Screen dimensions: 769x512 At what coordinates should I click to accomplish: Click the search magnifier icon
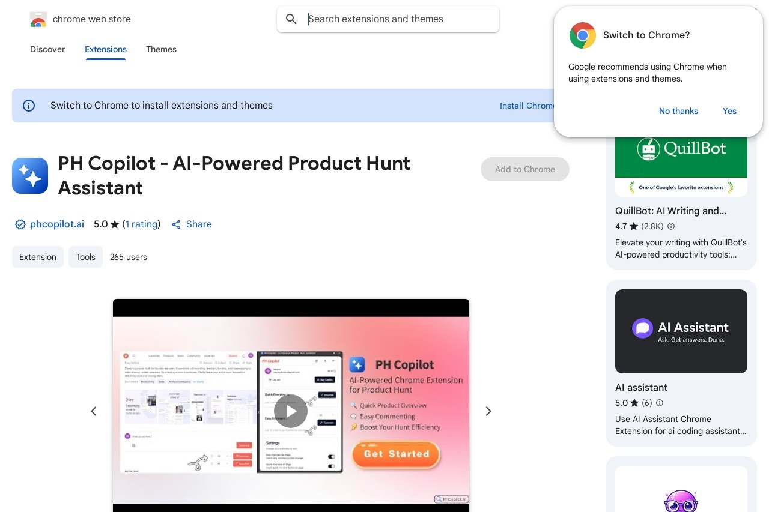click(291, 19)
